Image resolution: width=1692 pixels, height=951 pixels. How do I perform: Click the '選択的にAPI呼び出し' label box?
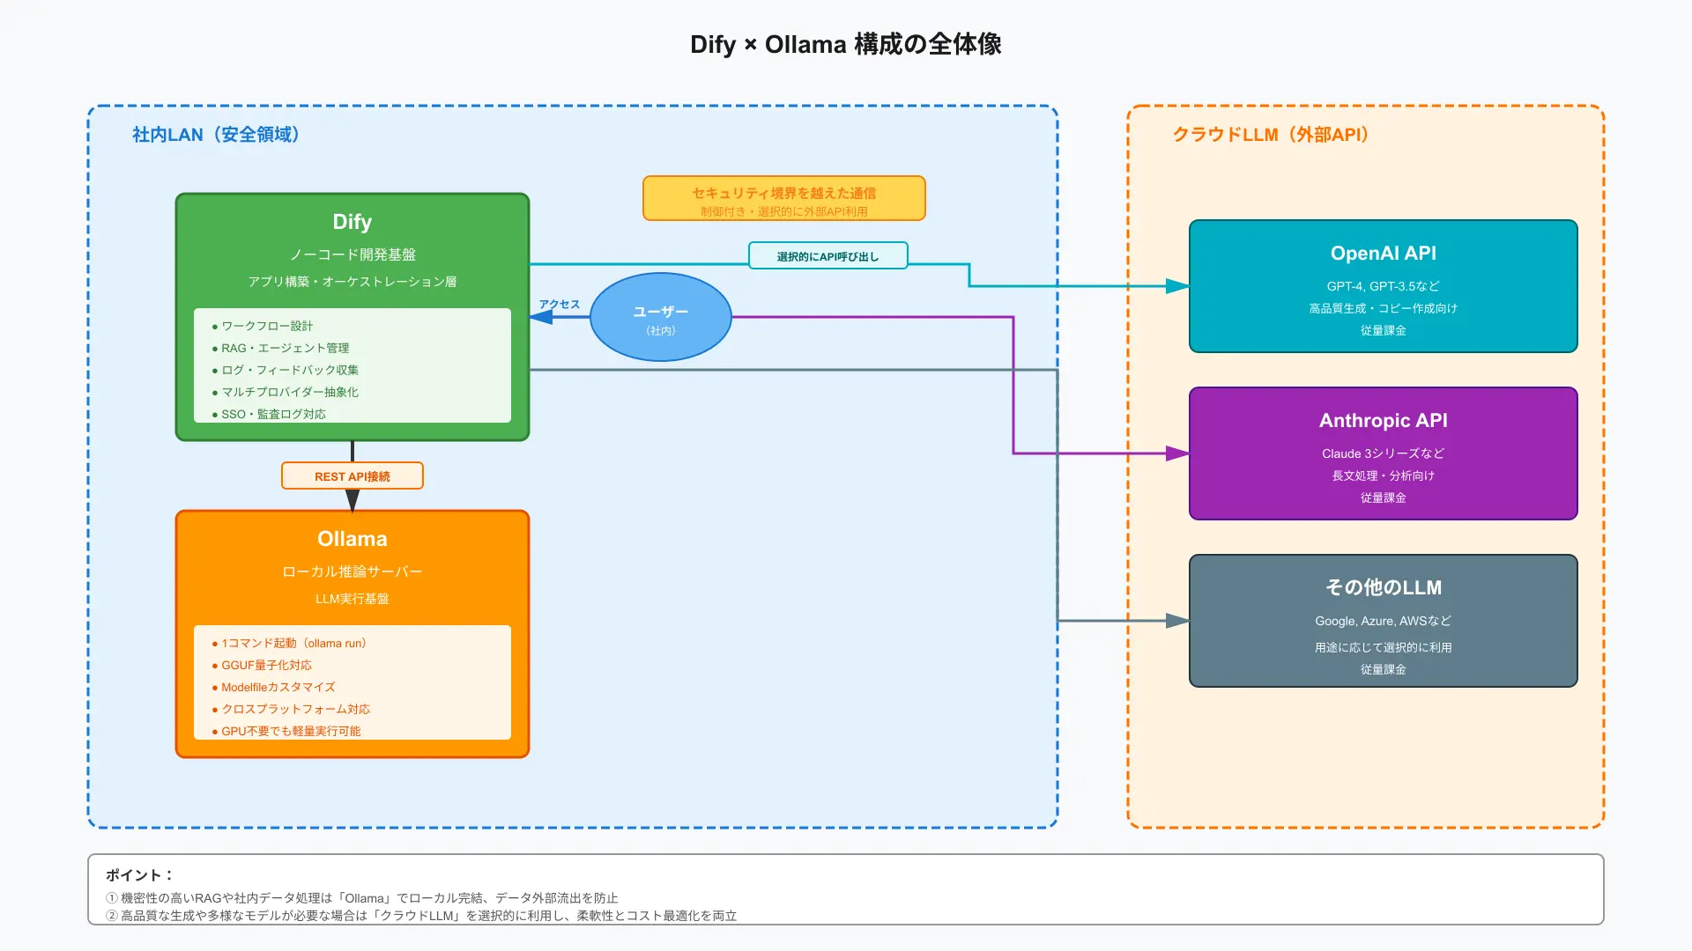pyautogui.click(x=828, y=256)
